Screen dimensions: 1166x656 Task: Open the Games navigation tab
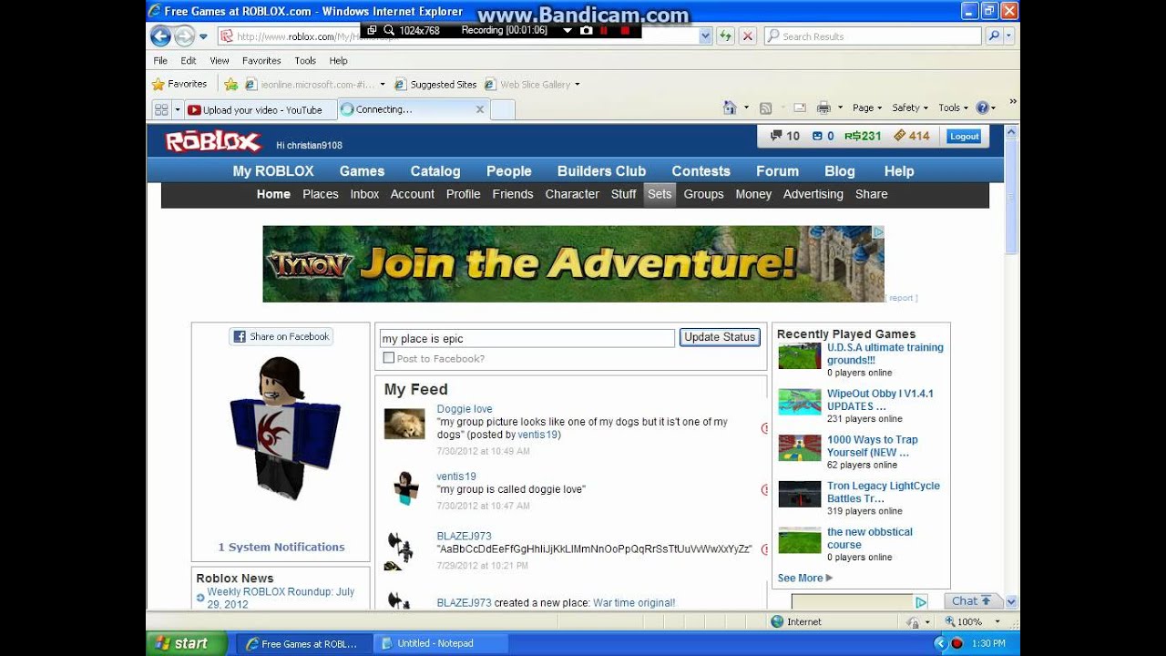tap(362, 170)
